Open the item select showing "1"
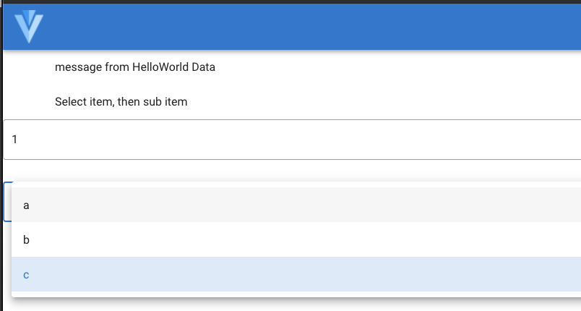 pos(292,140)
